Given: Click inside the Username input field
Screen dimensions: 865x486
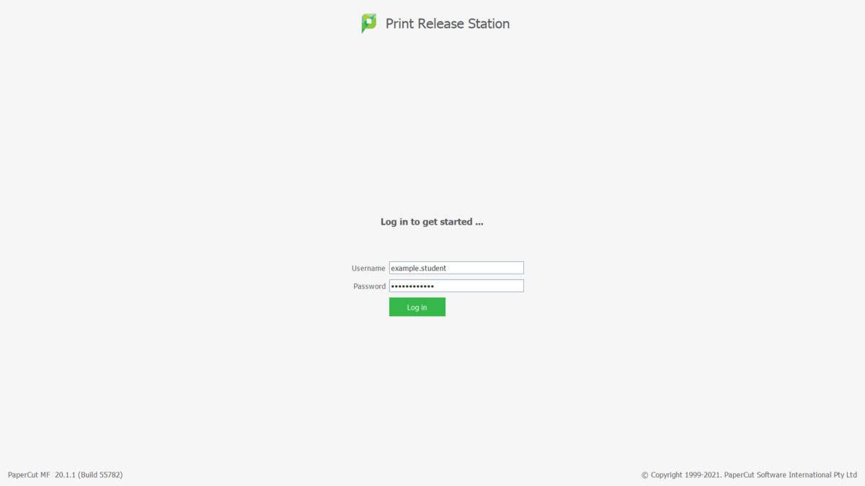Looking at the screenshot, I should tap(456, 267).
